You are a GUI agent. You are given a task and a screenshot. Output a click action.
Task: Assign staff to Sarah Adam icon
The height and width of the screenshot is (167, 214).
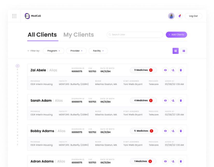click(173, 100)
